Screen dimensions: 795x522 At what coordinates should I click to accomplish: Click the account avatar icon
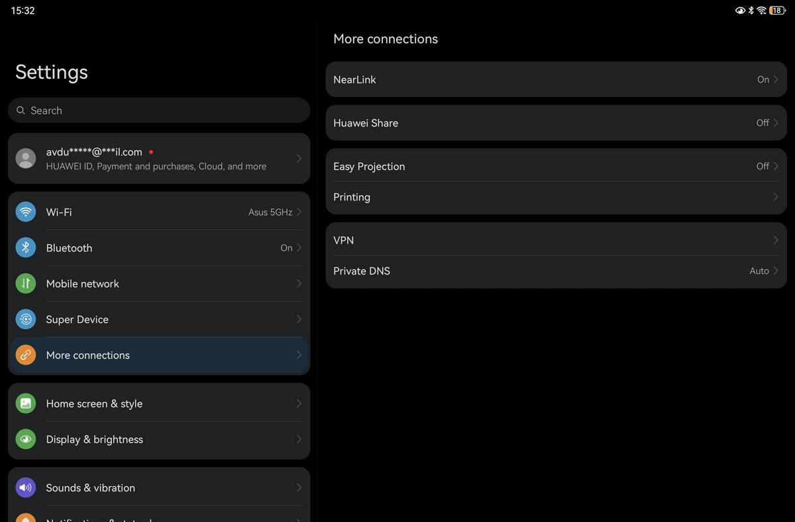tap(26, 158)
